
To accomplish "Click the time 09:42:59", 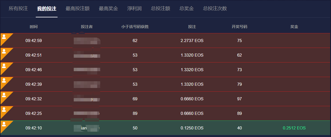I will 34,41.
